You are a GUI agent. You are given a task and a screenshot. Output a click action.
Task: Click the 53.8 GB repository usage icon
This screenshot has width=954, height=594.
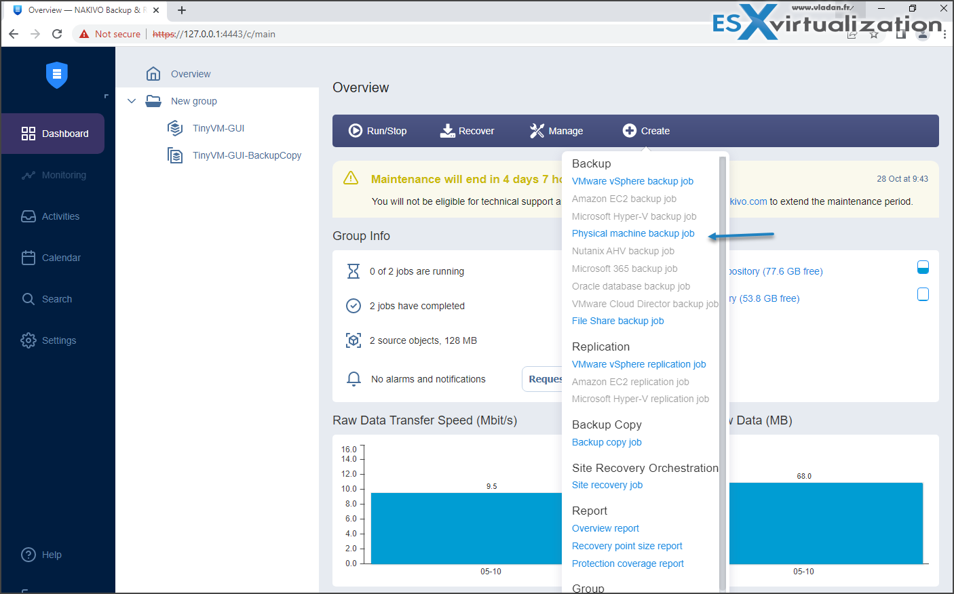click(923, 294)
